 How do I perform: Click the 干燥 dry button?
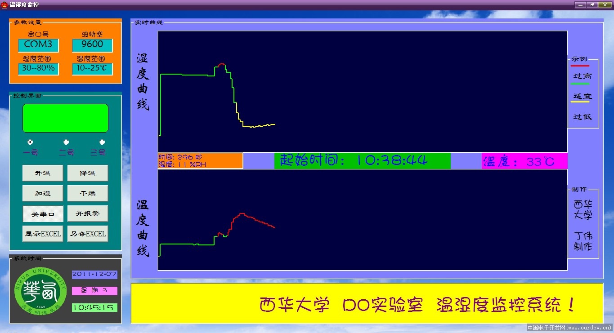click(88, 193)
